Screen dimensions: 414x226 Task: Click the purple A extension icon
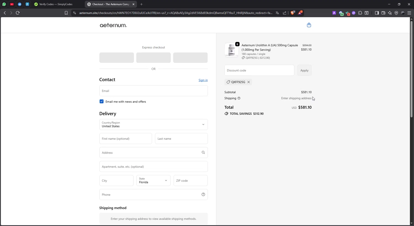334,13
